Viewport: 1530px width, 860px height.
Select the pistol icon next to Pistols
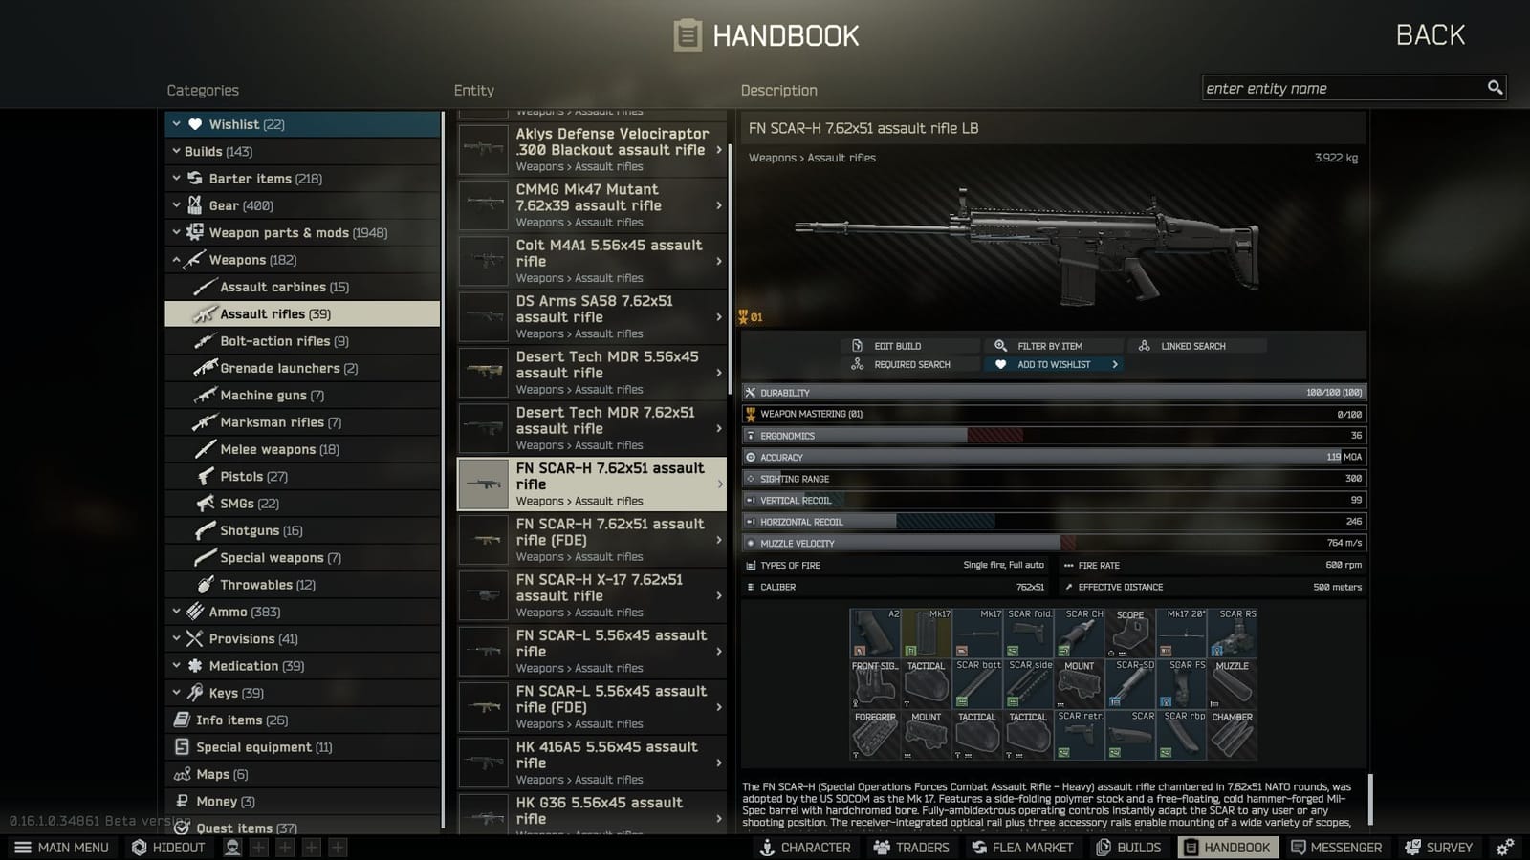click(205, 476)
